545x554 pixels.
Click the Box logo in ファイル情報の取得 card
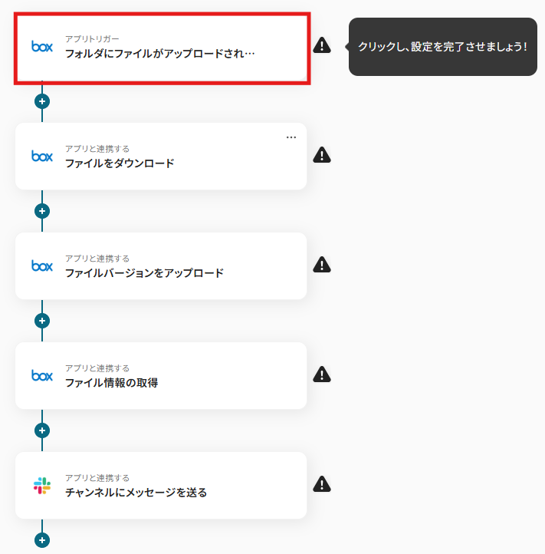(42, 375)
